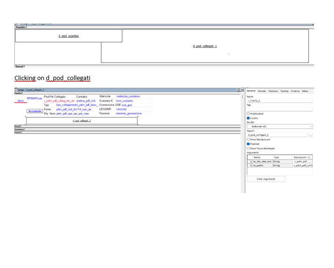Toggle the HideSnaked checkbox
The image size is (334, 268).
248,114
